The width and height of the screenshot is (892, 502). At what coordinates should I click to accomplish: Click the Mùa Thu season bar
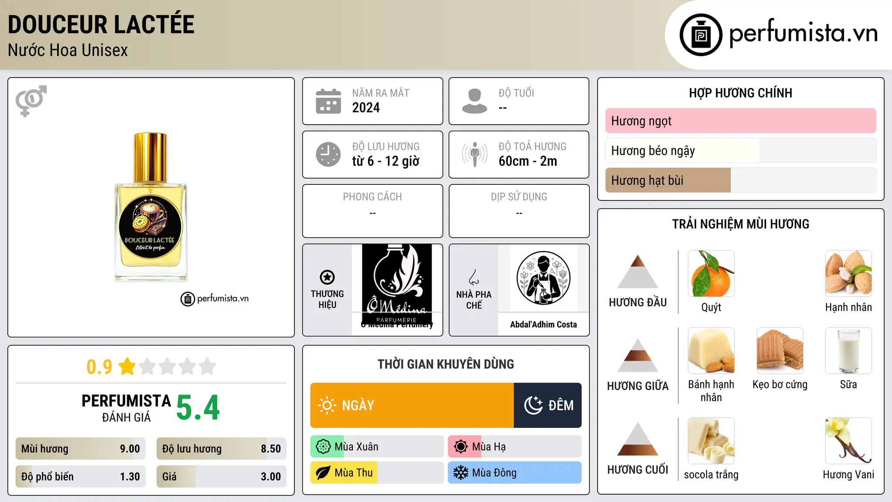[377, 473]
